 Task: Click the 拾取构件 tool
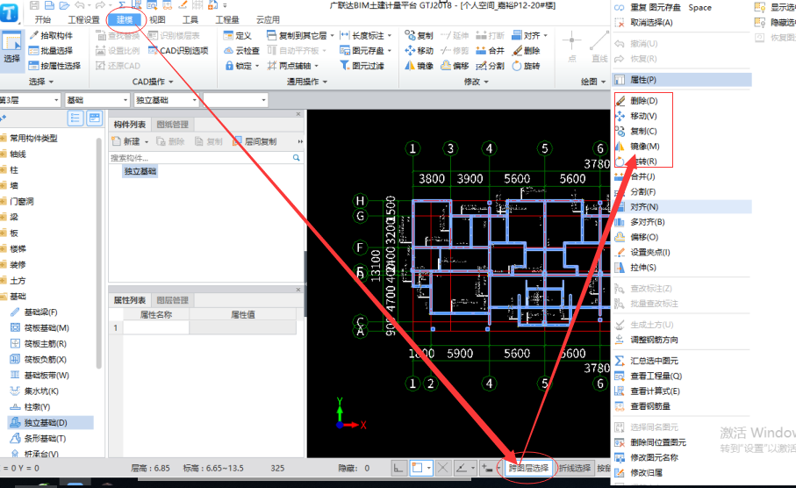click(x=51, y=35)
